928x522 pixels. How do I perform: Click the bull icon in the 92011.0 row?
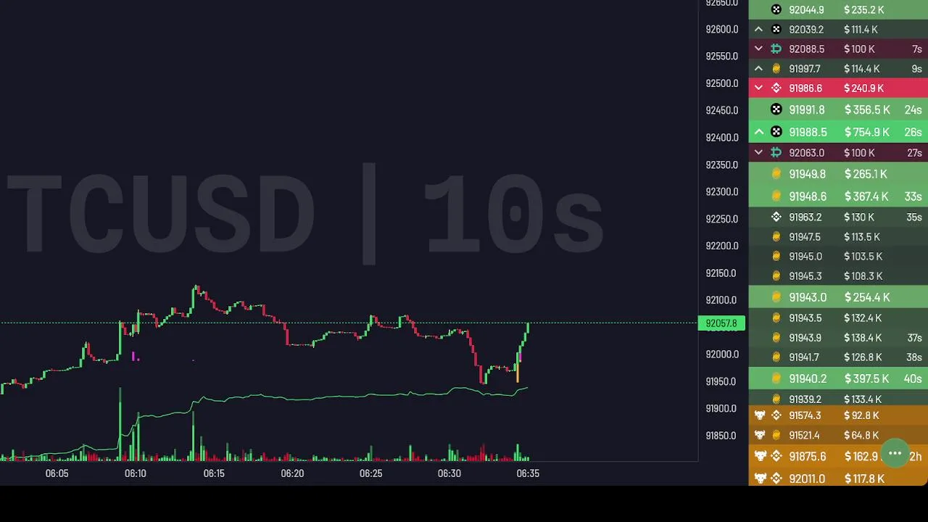760,478
